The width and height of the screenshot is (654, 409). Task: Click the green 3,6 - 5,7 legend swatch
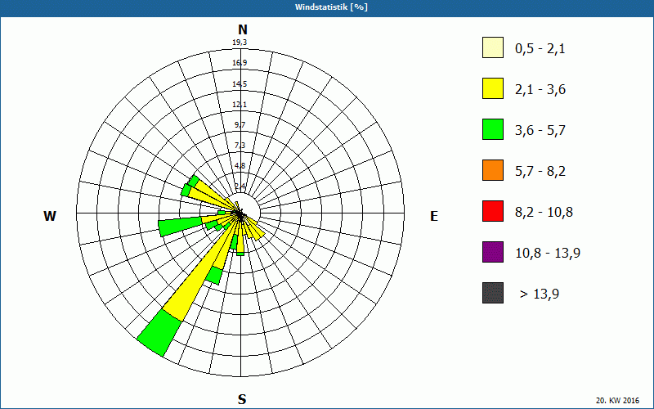click(x=493, y=129)
